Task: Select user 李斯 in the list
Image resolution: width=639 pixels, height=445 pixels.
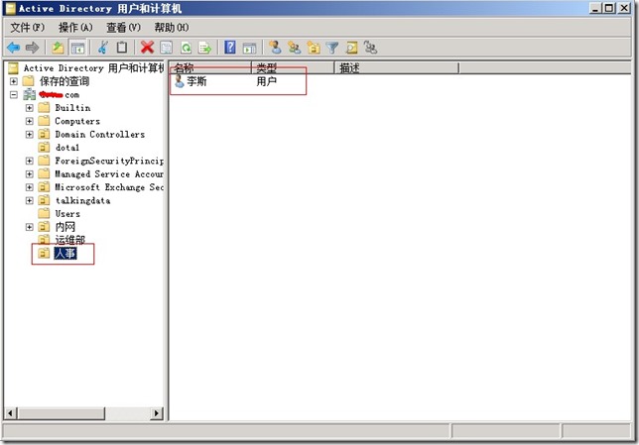Action: tap(195, 82)
